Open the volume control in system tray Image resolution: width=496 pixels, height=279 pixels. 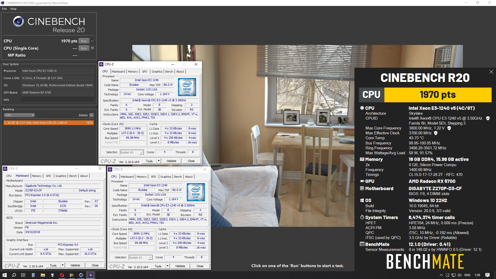coord(460,275)
